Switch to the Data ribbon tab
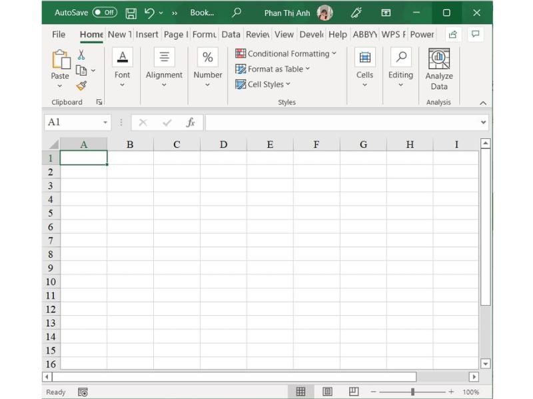 (231, 35)
